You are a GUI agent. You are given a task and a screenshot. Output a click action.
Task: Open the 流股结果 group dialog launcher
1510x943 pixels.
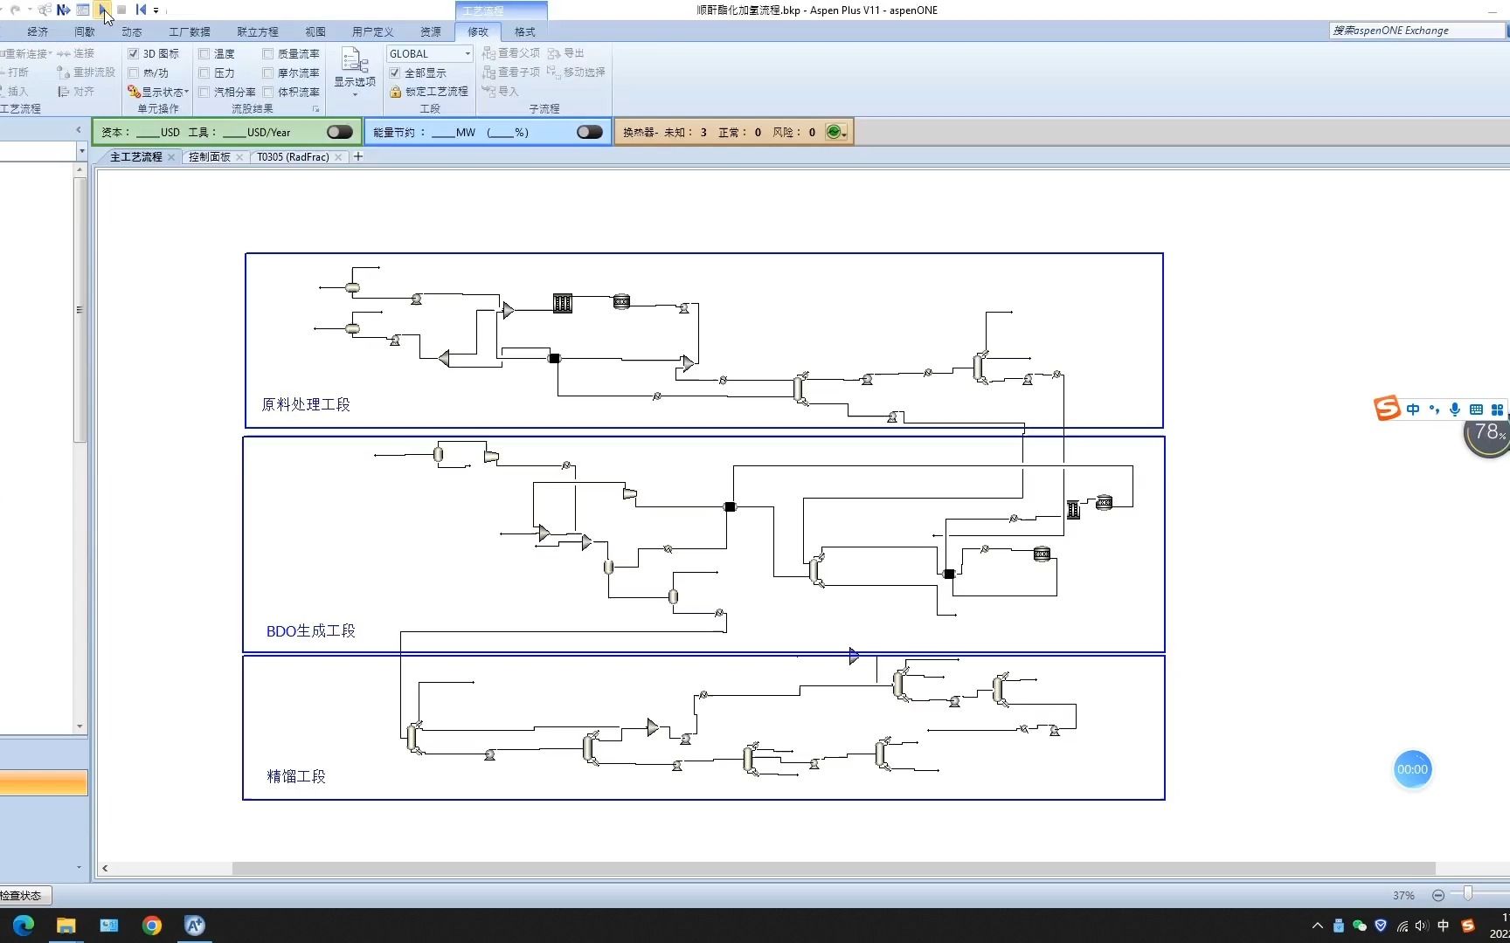pyautogui.click(x=315, y=109)
